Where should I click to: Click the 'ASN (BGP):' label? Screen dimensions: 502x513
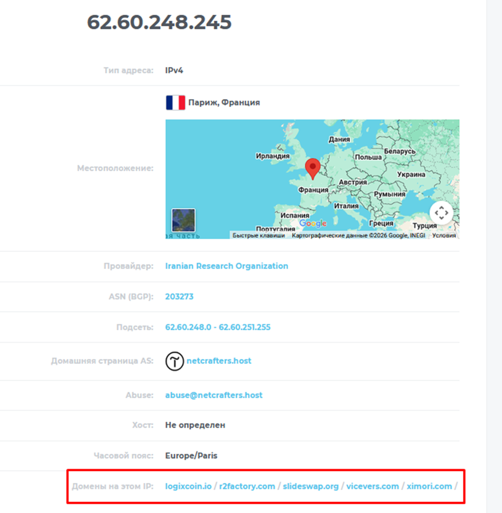131,297
